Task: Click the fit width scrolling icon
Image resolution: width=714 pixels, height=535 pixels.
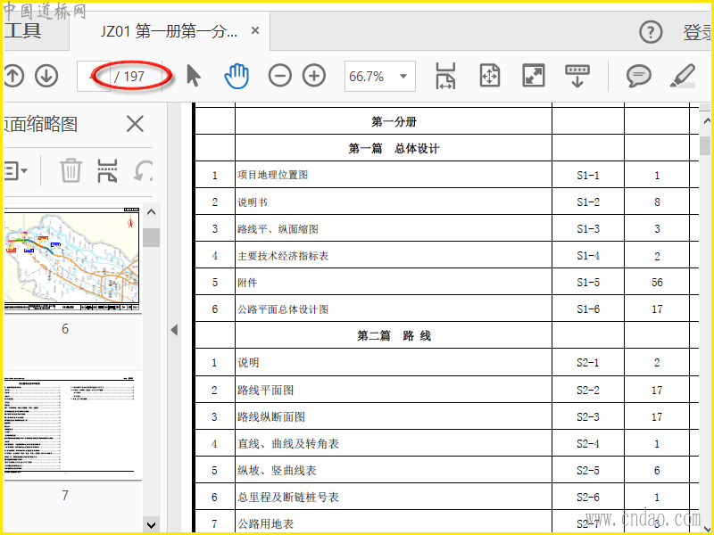Action: coord(444,76)
